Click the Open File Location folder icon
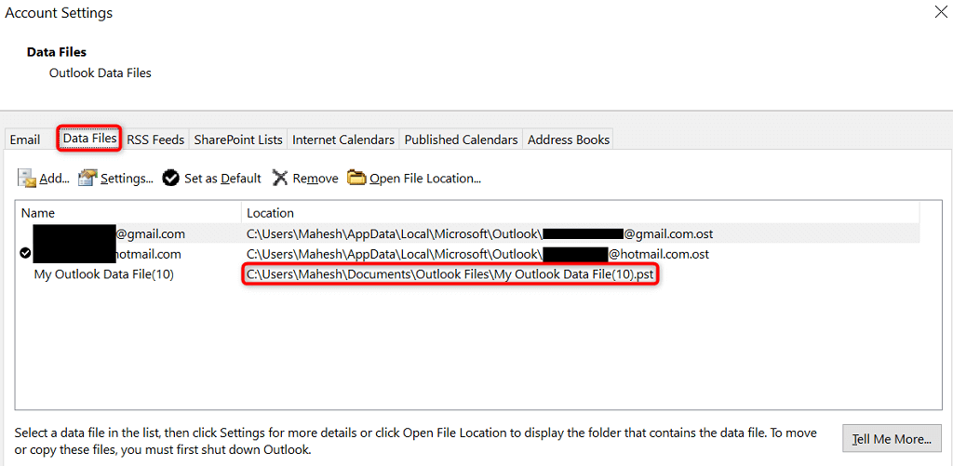 356,178
